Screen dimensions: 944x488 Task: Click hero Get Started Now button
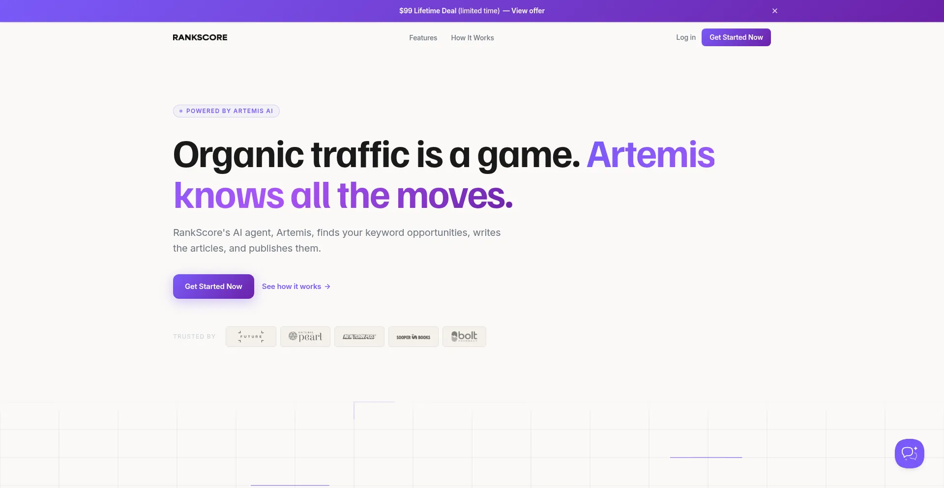[x=213, y=287]
